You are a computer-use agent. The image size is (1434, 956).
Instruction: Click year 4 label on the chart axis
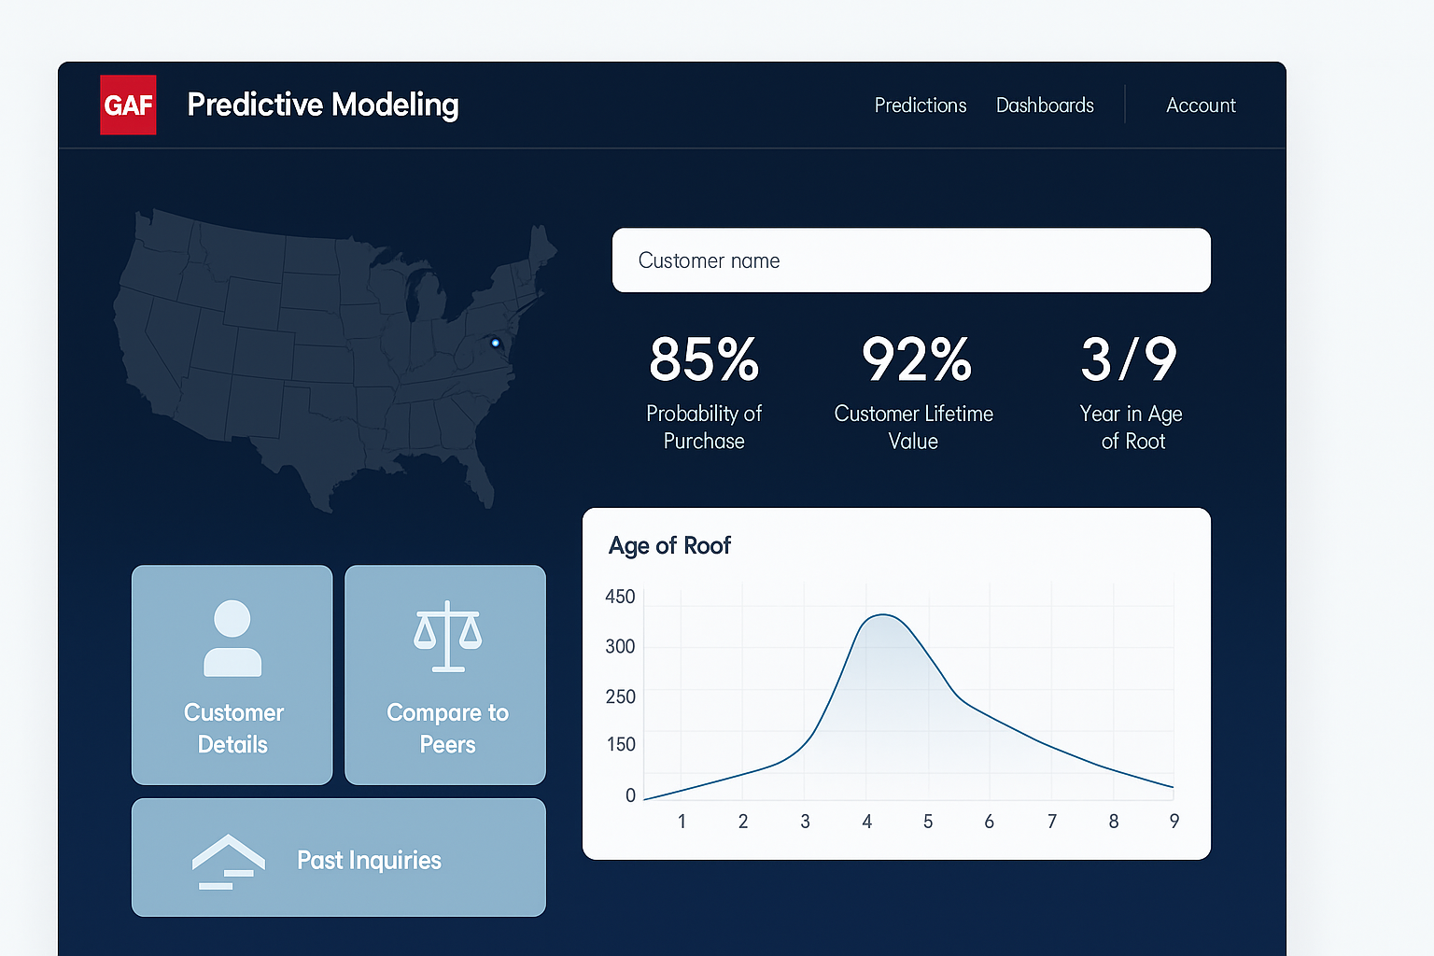pyautogui.click(x=866, y=821)
